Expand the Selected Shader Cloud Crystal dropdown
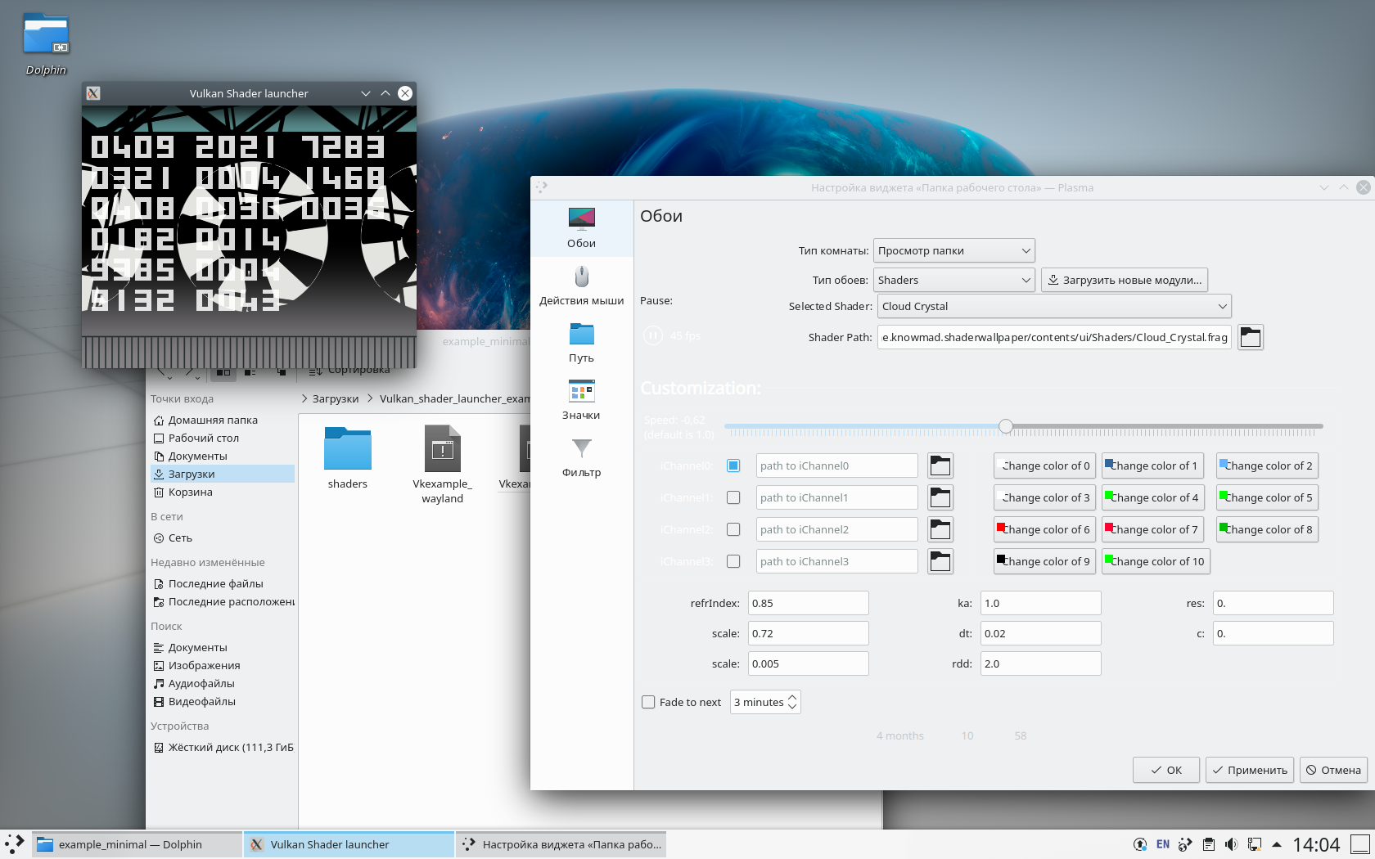 click(x=1054, y=306)
